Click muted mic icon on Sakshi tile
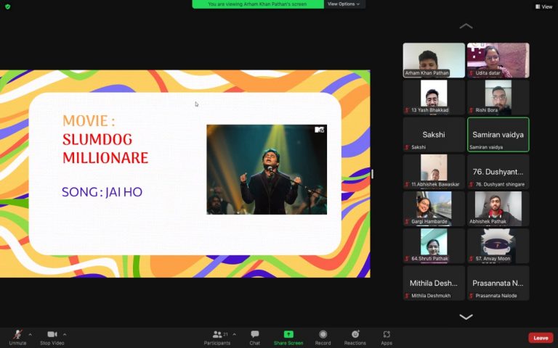The image size is (558, 348). [x=407, y=147]
